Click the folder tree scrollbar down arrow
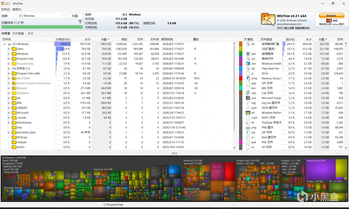349x209 pixels. (234, 148)
